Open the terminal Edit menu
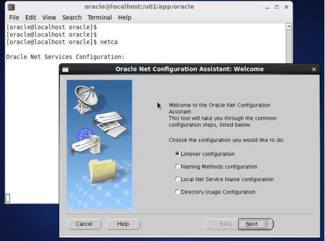Screen dimensions: 325x241 31,18
